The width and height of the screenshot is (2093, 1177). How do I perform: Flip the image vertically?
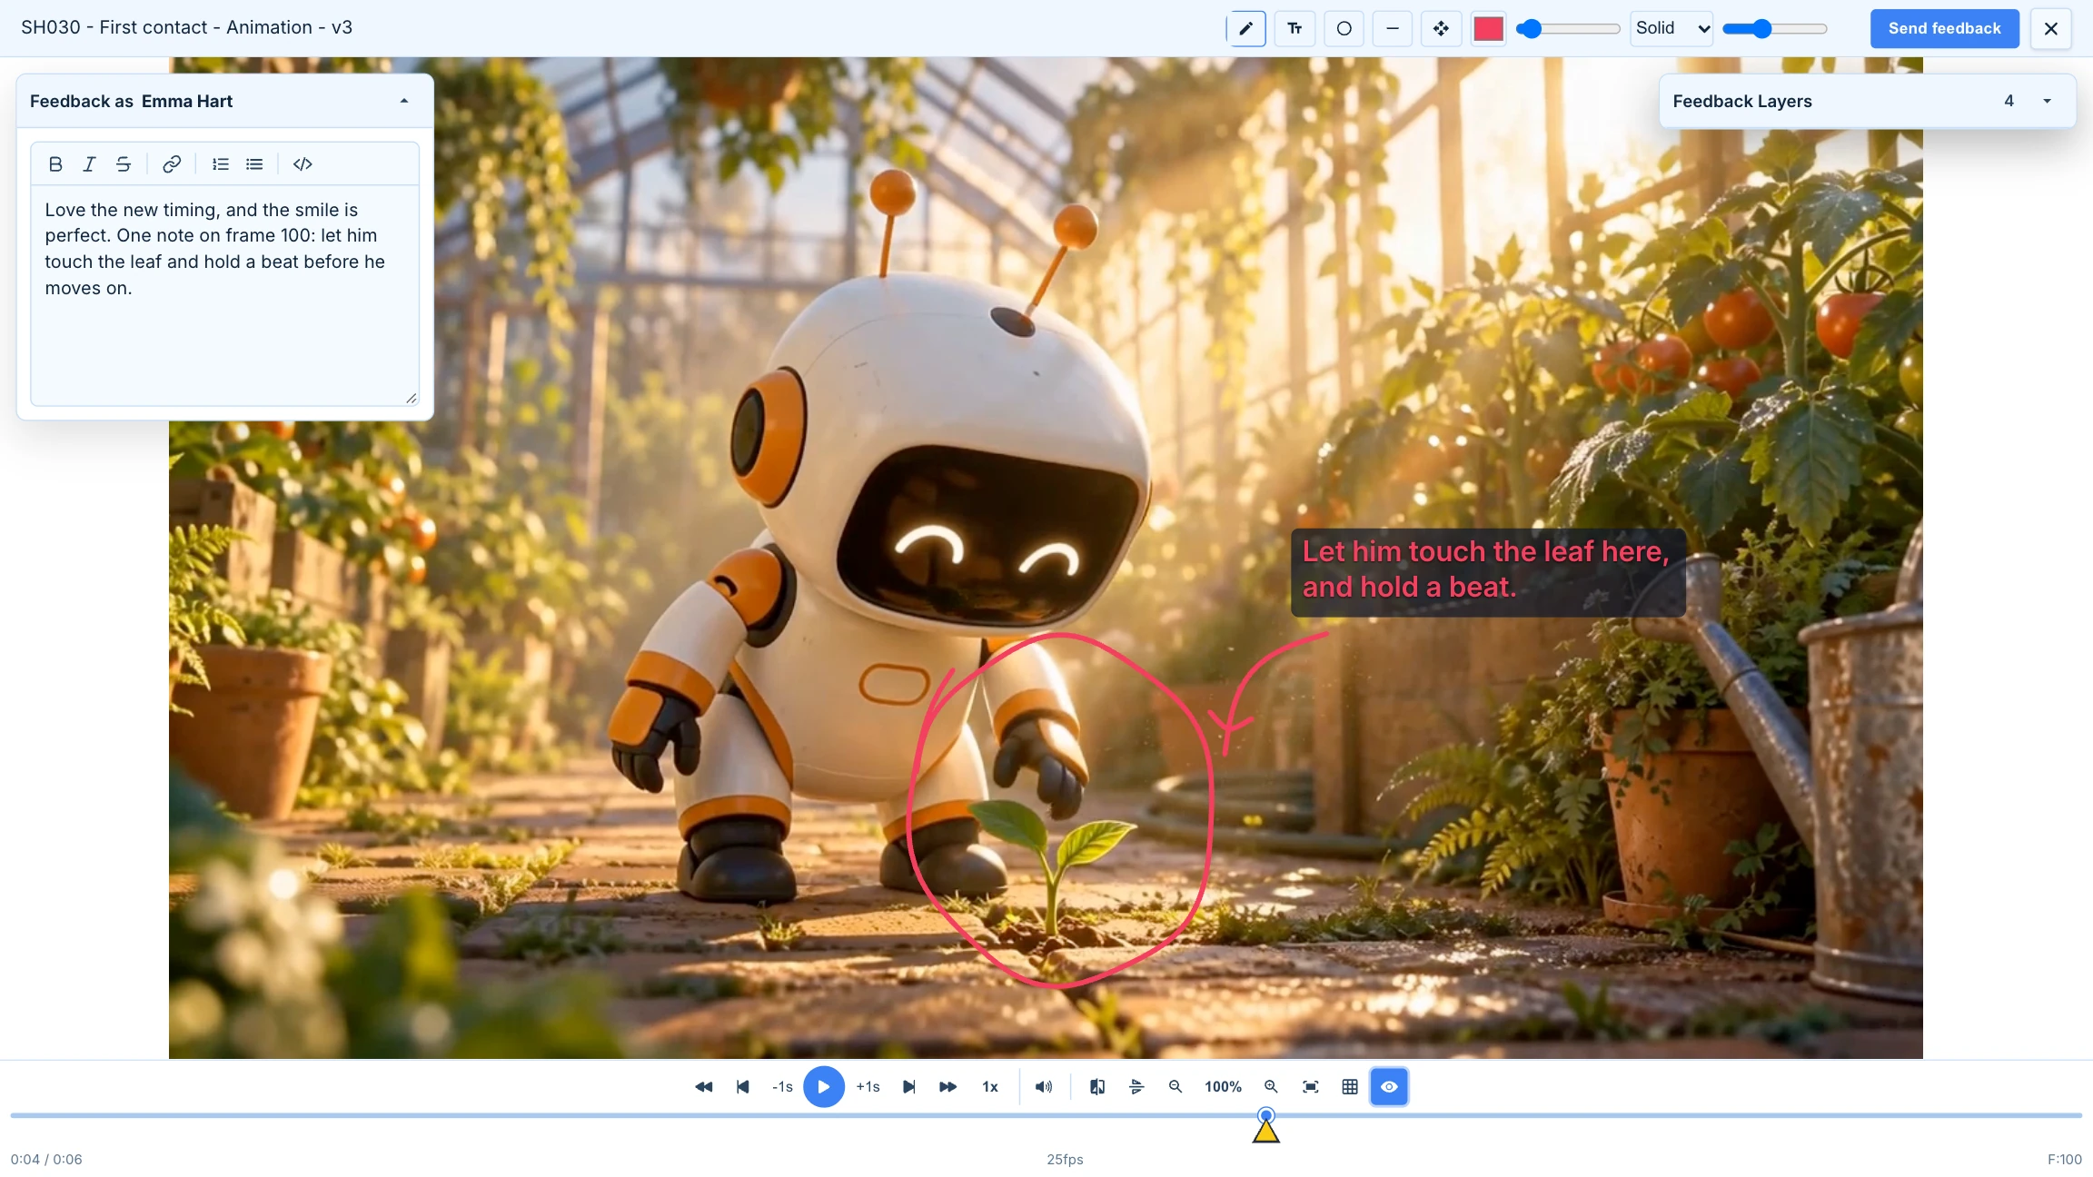pos(1136,1087)
